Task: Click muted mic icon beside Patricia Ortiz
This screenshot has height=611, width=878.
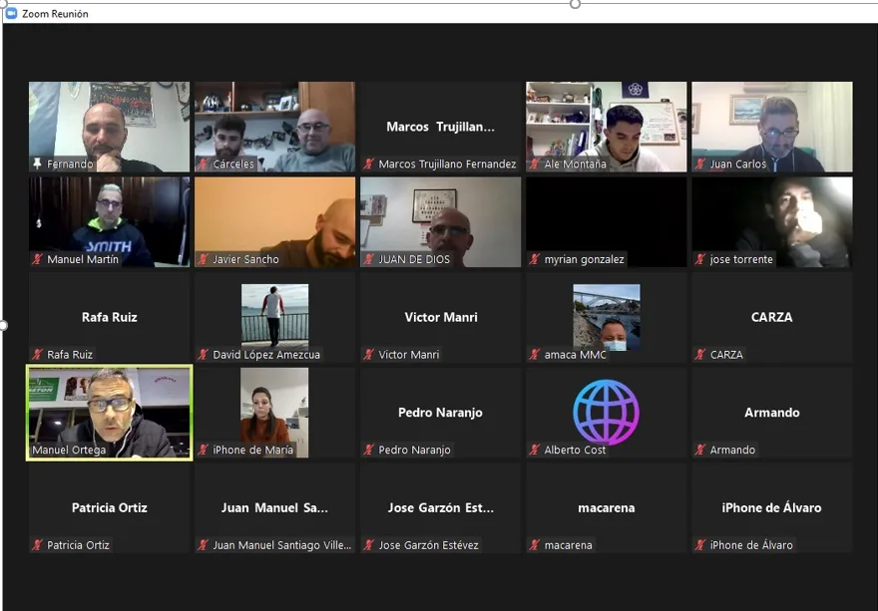Action: point(37,545)
